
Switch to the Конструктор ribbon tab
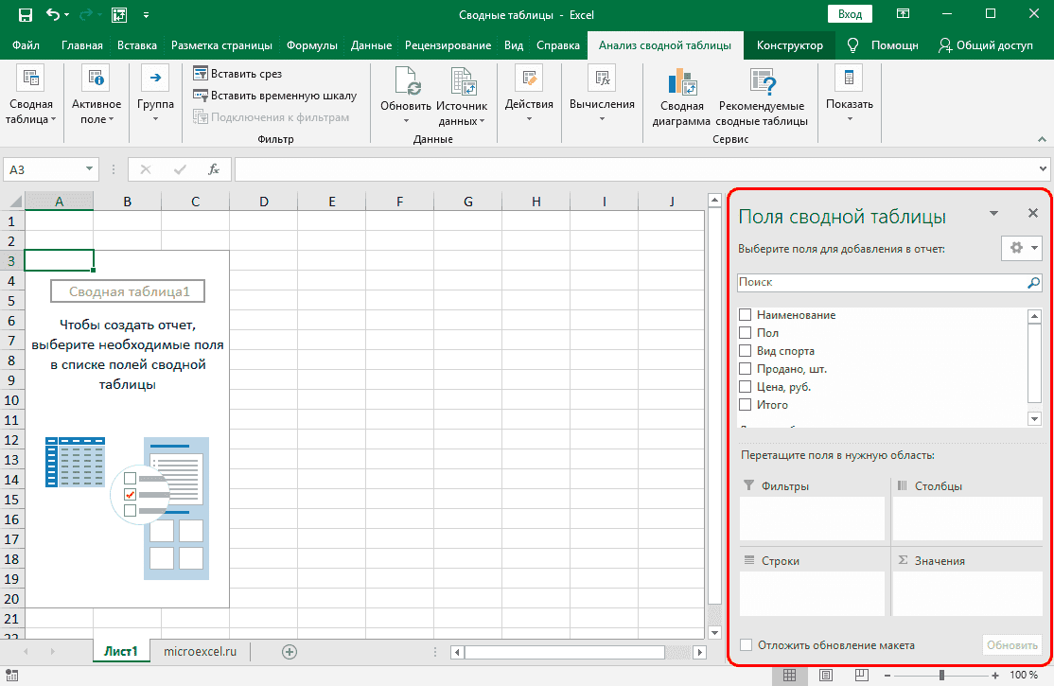point(790,45)
